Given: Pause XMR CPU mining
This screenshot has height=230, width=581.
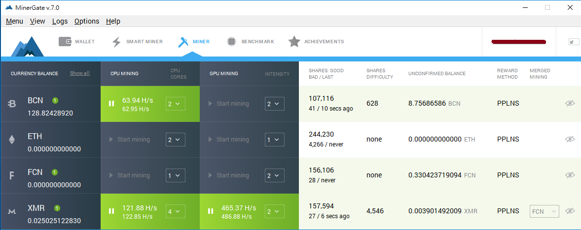Looking at the screenshot, I should (111, 211).
